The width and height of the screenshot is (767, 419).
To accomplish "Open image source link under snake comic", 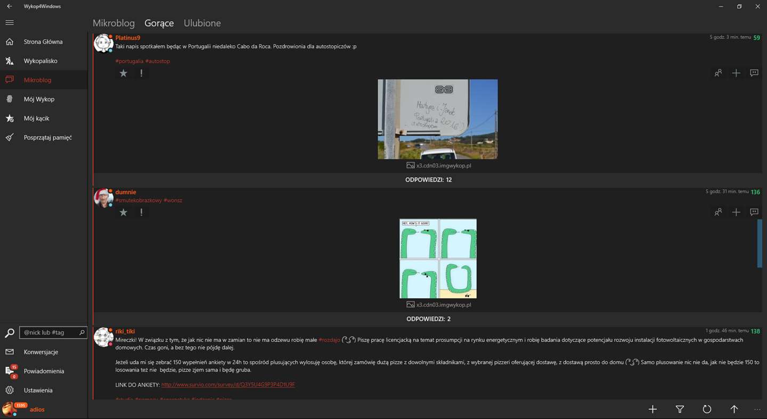I will click(x=439, y=305).
